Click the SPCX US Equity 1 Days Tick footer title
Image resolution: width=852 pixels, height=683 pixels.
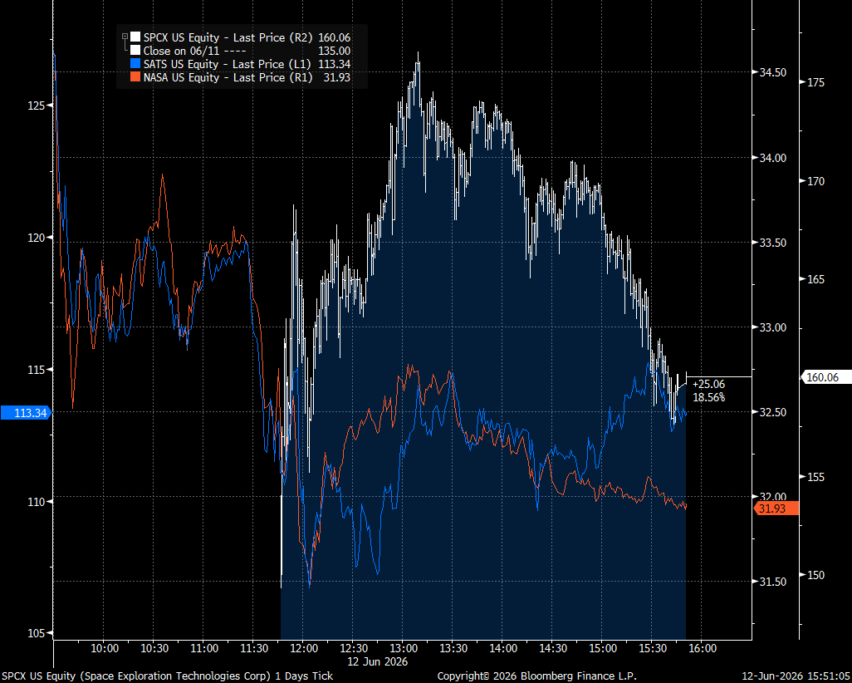pyautogui.click(x=168, y=676)
